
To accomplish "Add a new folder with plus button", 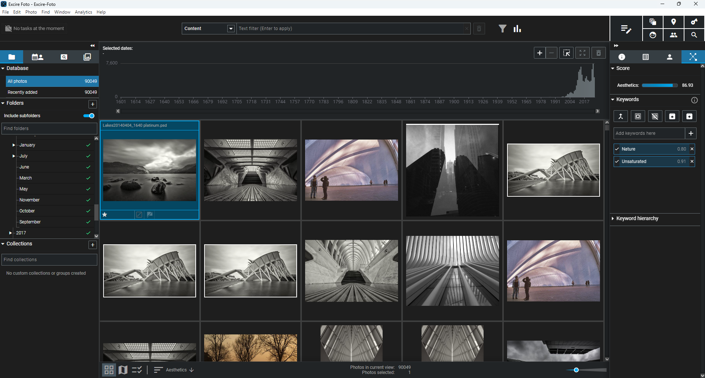I will [x=93, y=104].
